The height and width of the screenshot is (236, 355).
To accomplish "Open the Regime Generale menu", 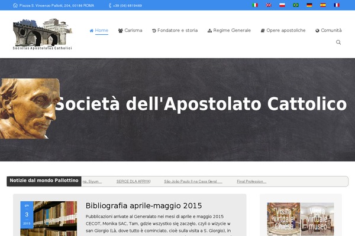I will [229, 31].
